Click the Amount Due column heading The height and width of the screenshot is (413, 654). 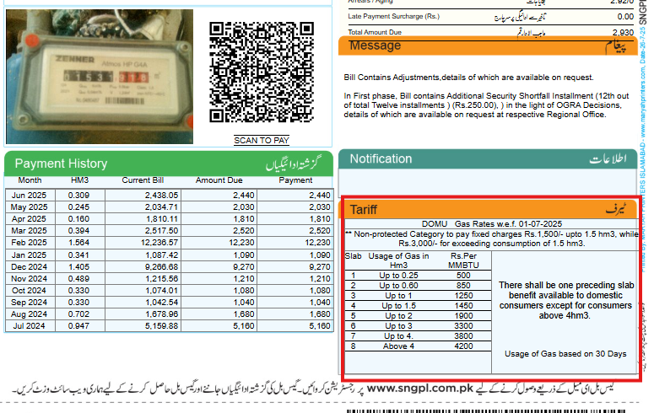click(x=219, y=180)
